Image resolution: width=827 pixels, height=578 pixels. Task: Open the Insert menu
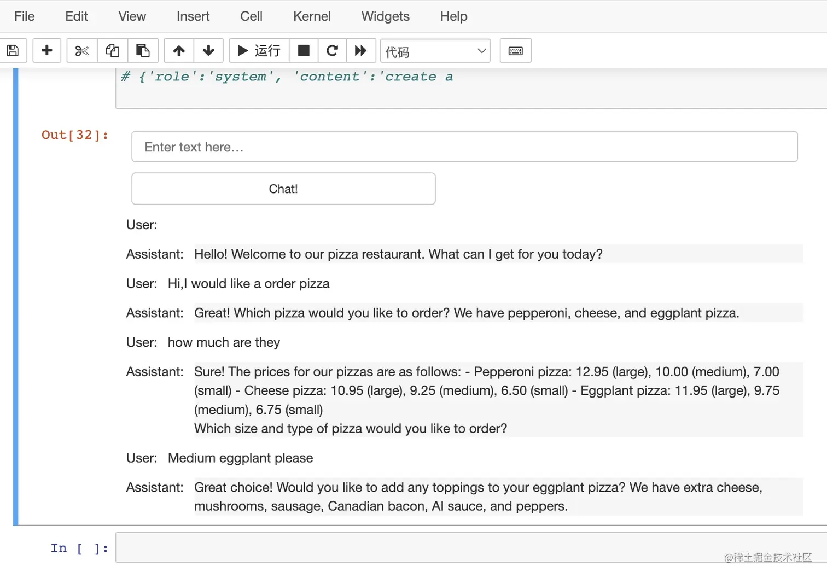click(193, 16)
